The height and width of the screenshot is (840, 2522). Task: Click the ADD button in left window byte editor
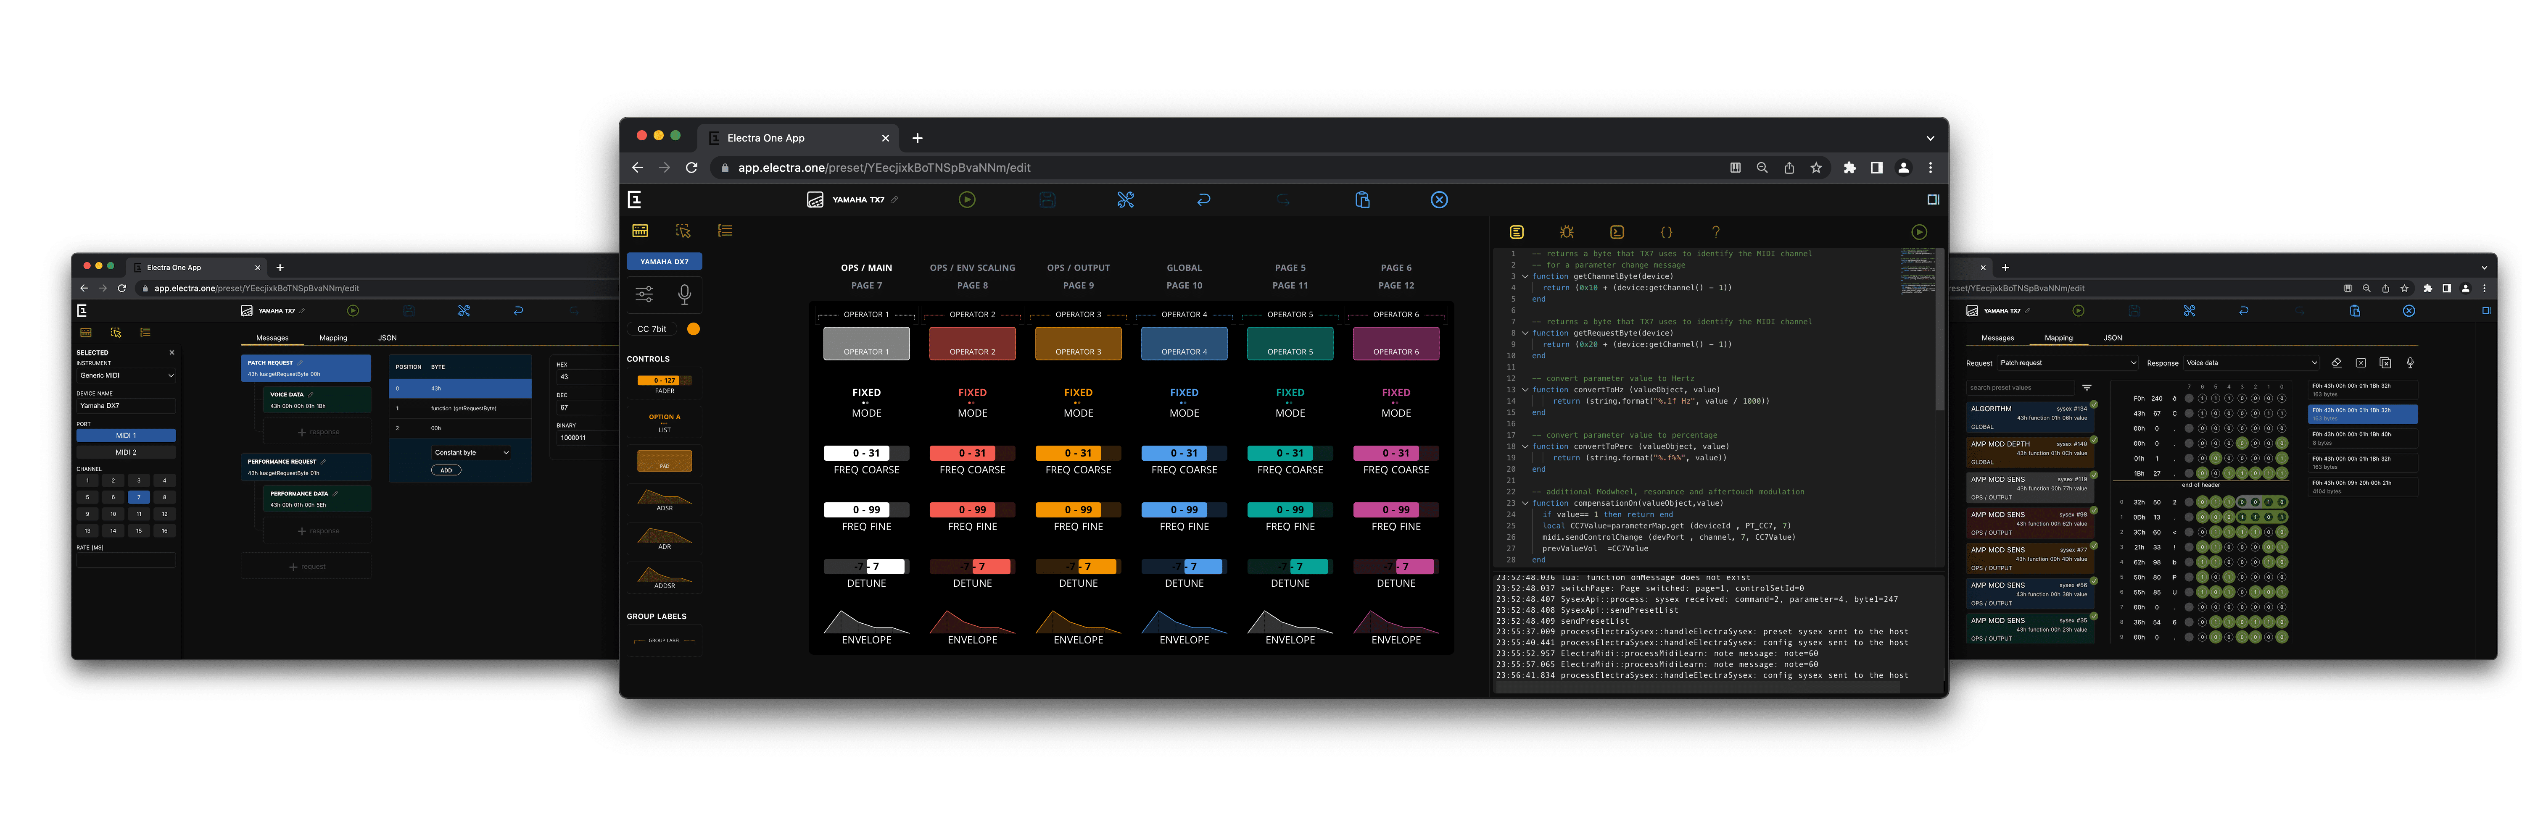coord(446,470)
